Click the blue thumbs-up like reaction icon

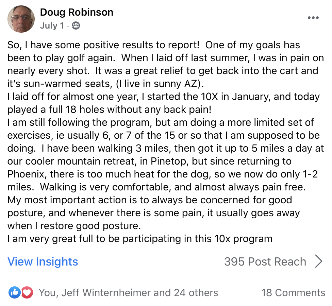point(15,292)
